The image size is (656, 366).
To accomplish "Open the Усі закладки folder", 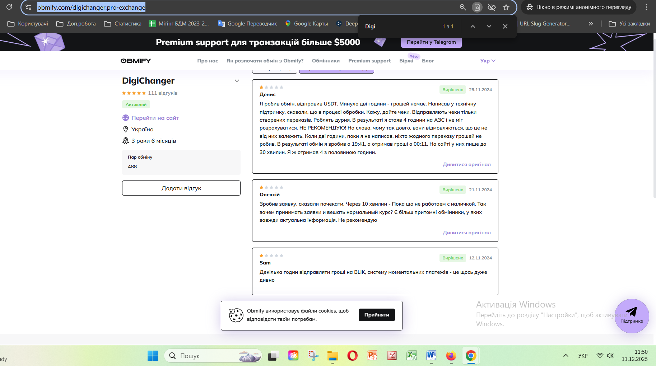I will pyautogui.click(x=629, y=24).
